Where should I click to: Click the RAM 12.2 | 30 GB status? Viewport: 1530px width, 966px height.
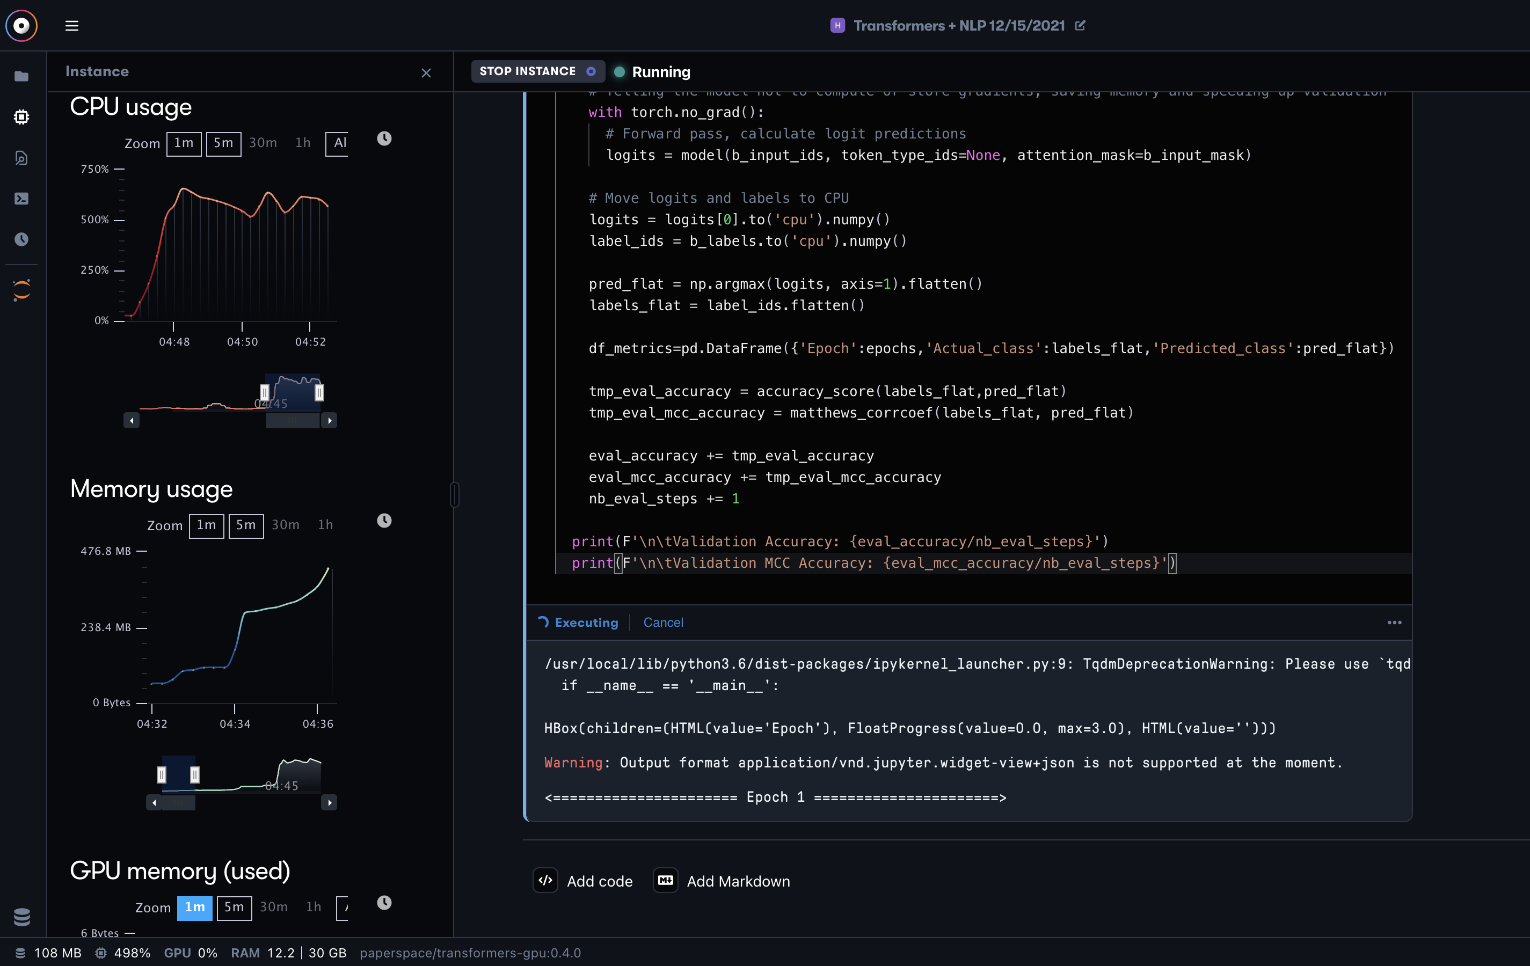pyautogui.click(x=288, y=953)
